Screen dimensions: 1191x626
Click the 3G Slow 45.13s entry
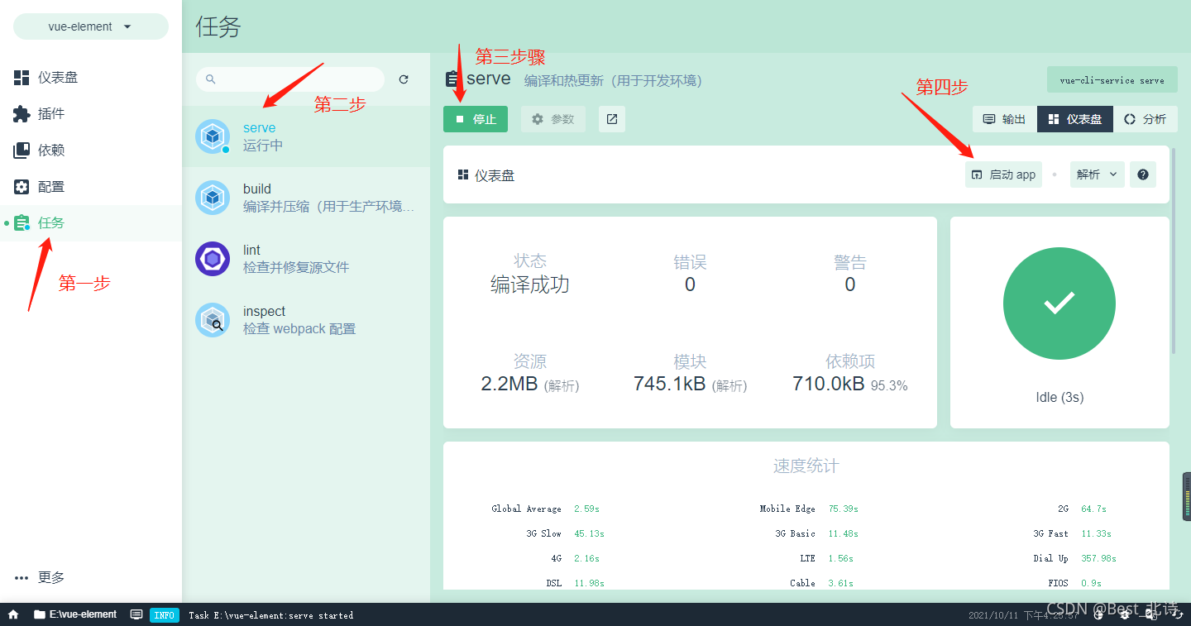click(x=565, y=533)
